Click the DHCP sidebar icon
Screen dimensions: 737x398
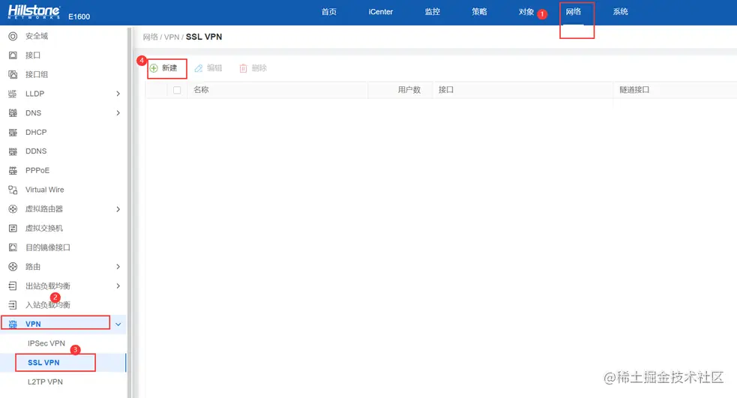[13, 133]
